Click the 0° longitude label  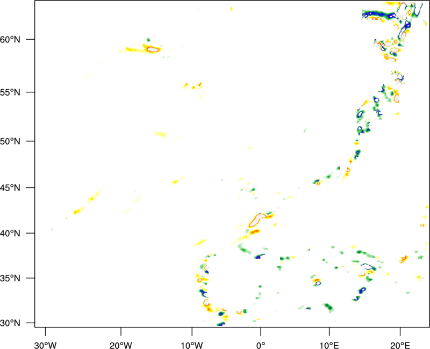[261, 345]
